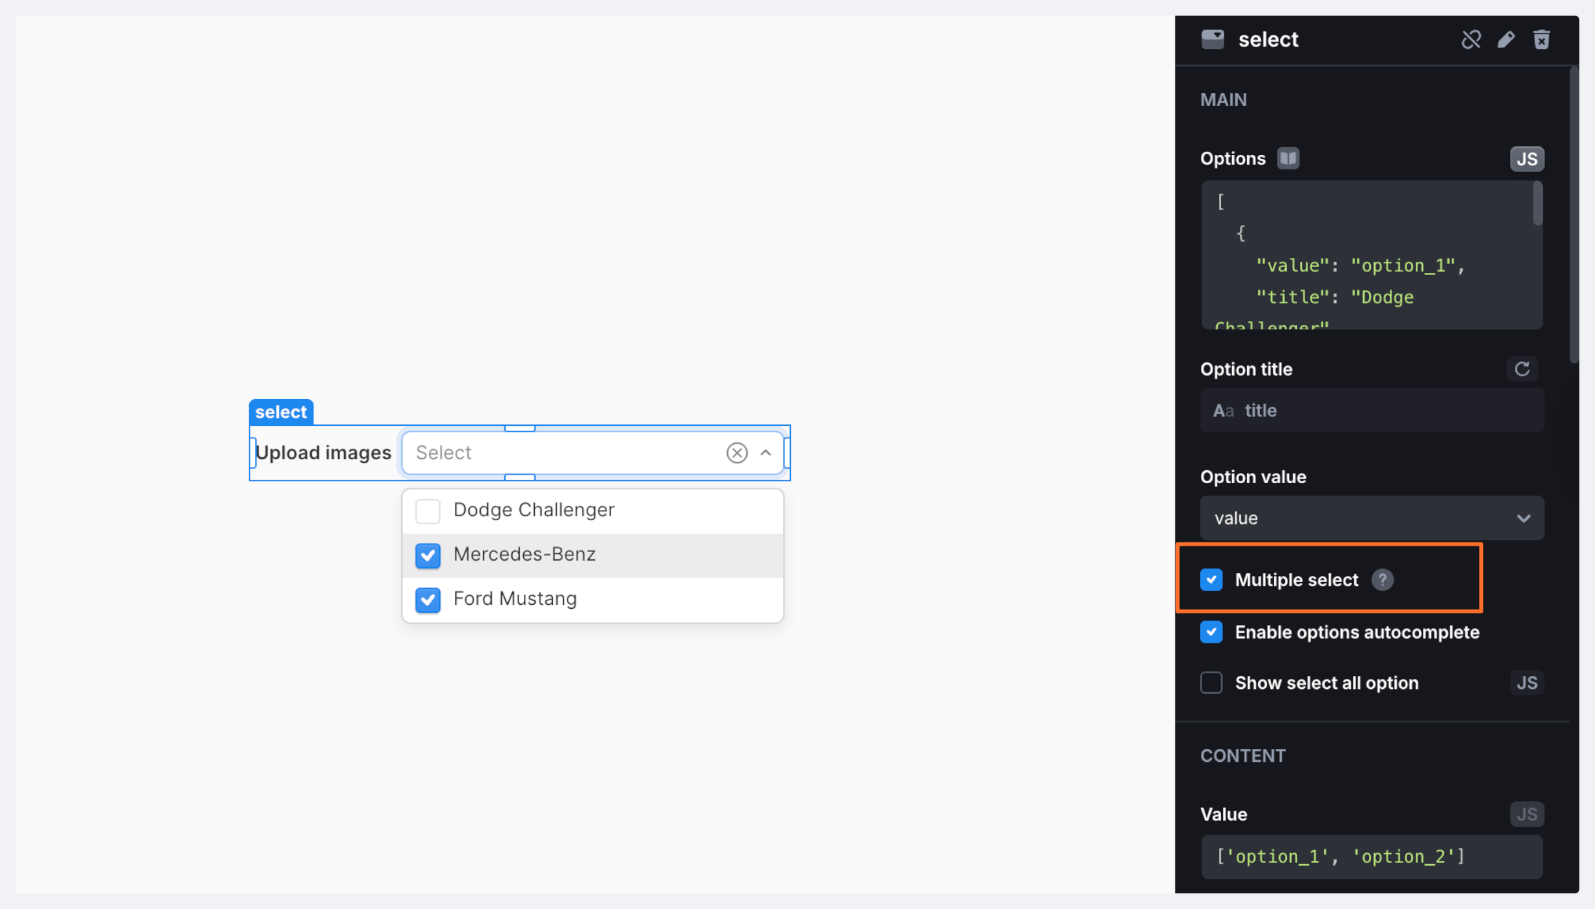Uncheck the Multiple select checkbox

click(1211, 580)
